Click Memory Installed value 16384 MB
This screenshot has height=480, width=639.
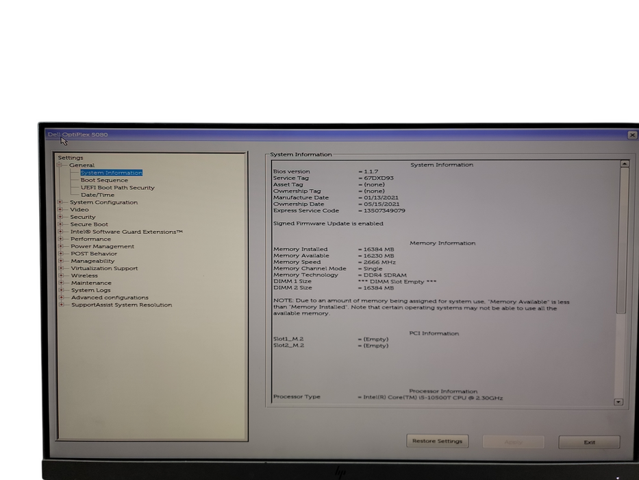(x=379, y=250)
